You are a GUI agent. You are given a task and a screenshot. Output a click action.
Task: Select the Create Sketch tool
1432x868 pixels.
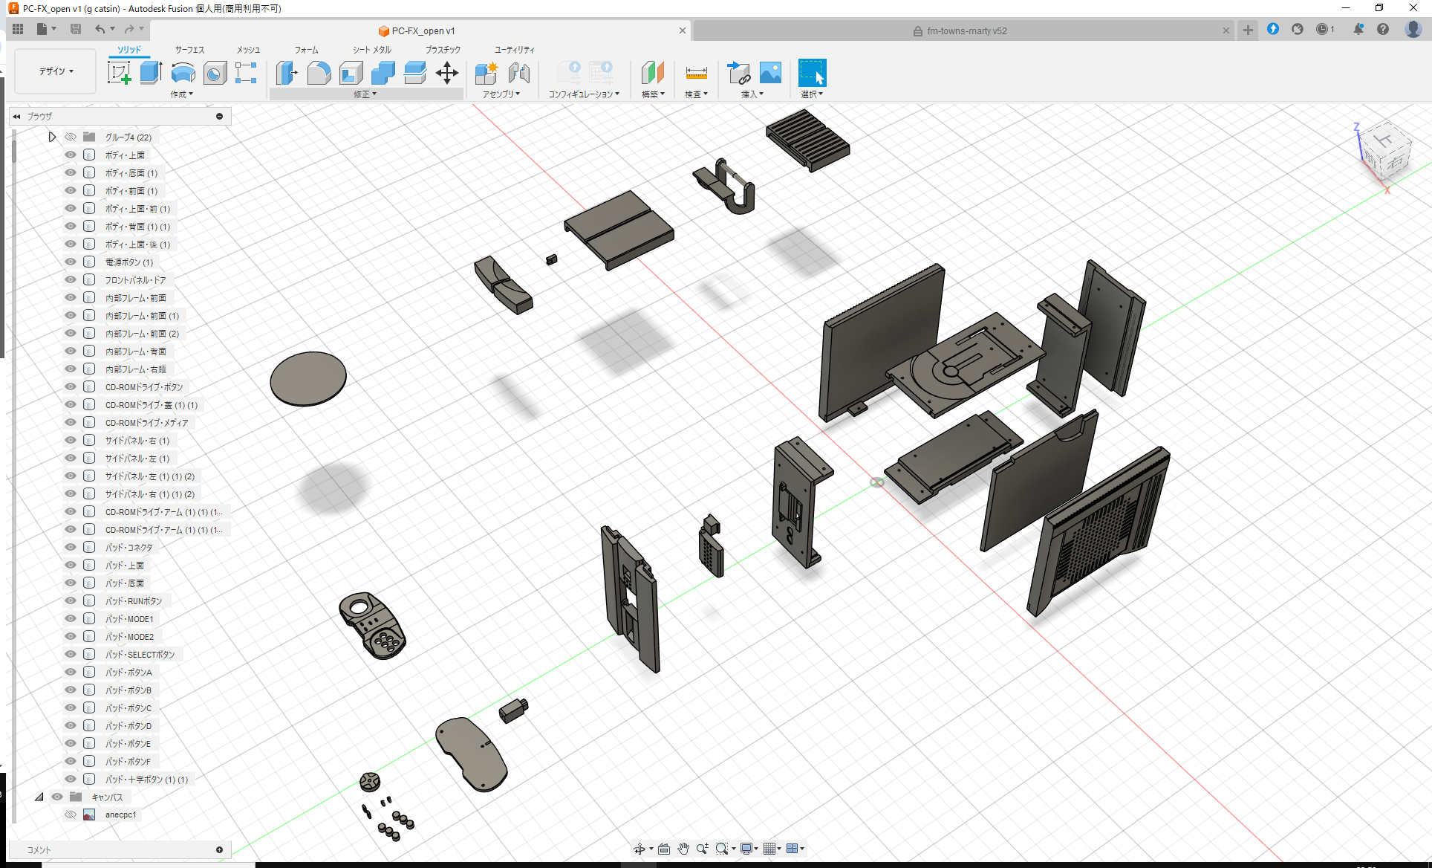coord(119,73)
